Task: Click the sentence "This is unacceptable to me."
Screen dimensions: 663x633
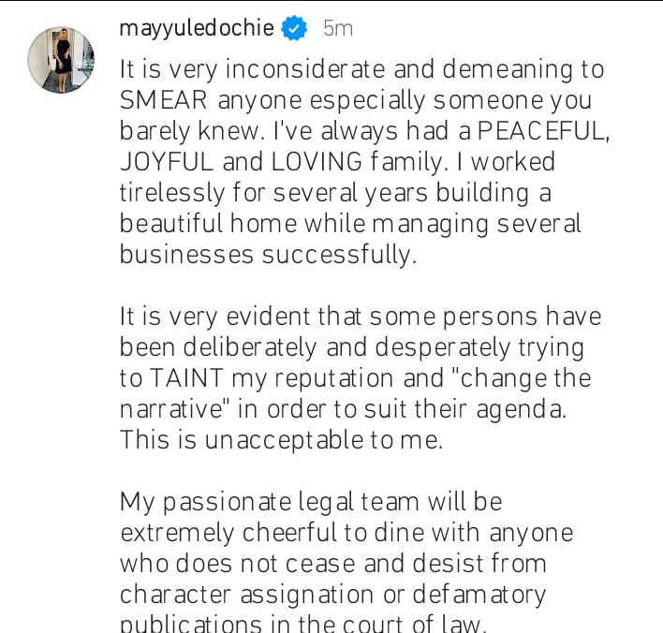Action: coord(281,440)
